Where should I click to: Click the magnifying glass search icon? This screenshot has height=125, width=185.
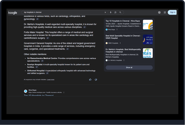tap(120, 12)
